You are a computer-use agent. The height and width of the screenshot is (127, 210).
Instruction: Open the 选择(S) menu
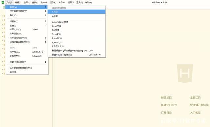pyautogui.click(x=27, y=2)
